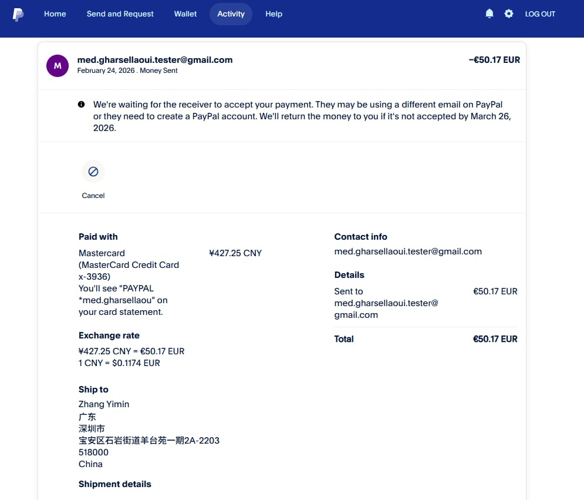Viewport: 584px width, 500px height.
Task: Click '¥427.25 CNY = €50.17 EUR' line
Action: click(131, 351)
